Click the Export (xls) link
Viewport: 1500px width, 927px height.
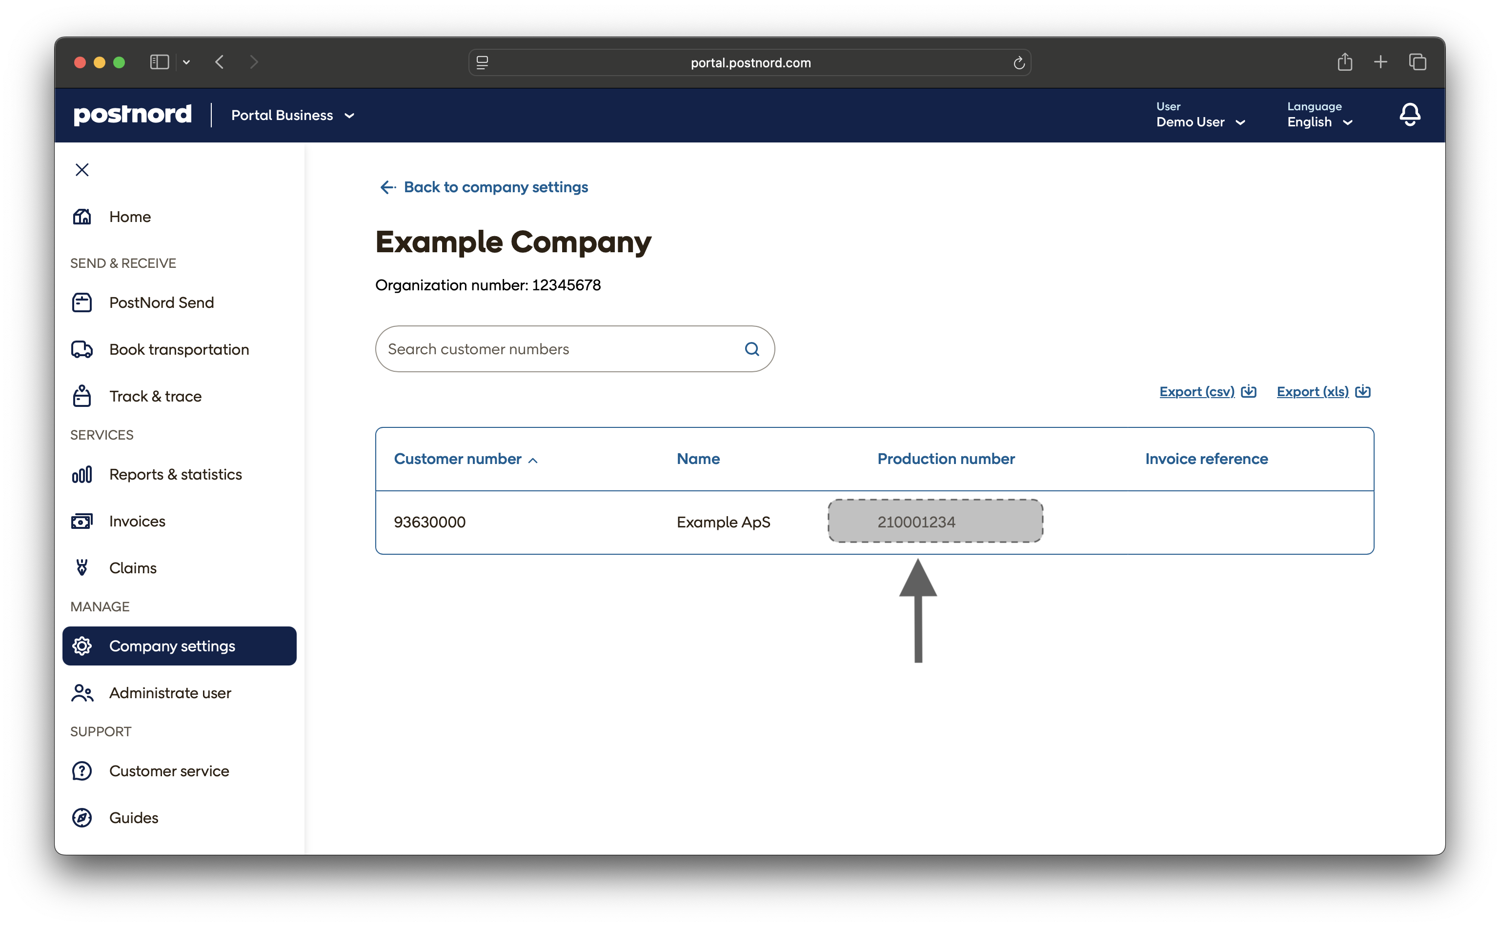pos(1313,391)
